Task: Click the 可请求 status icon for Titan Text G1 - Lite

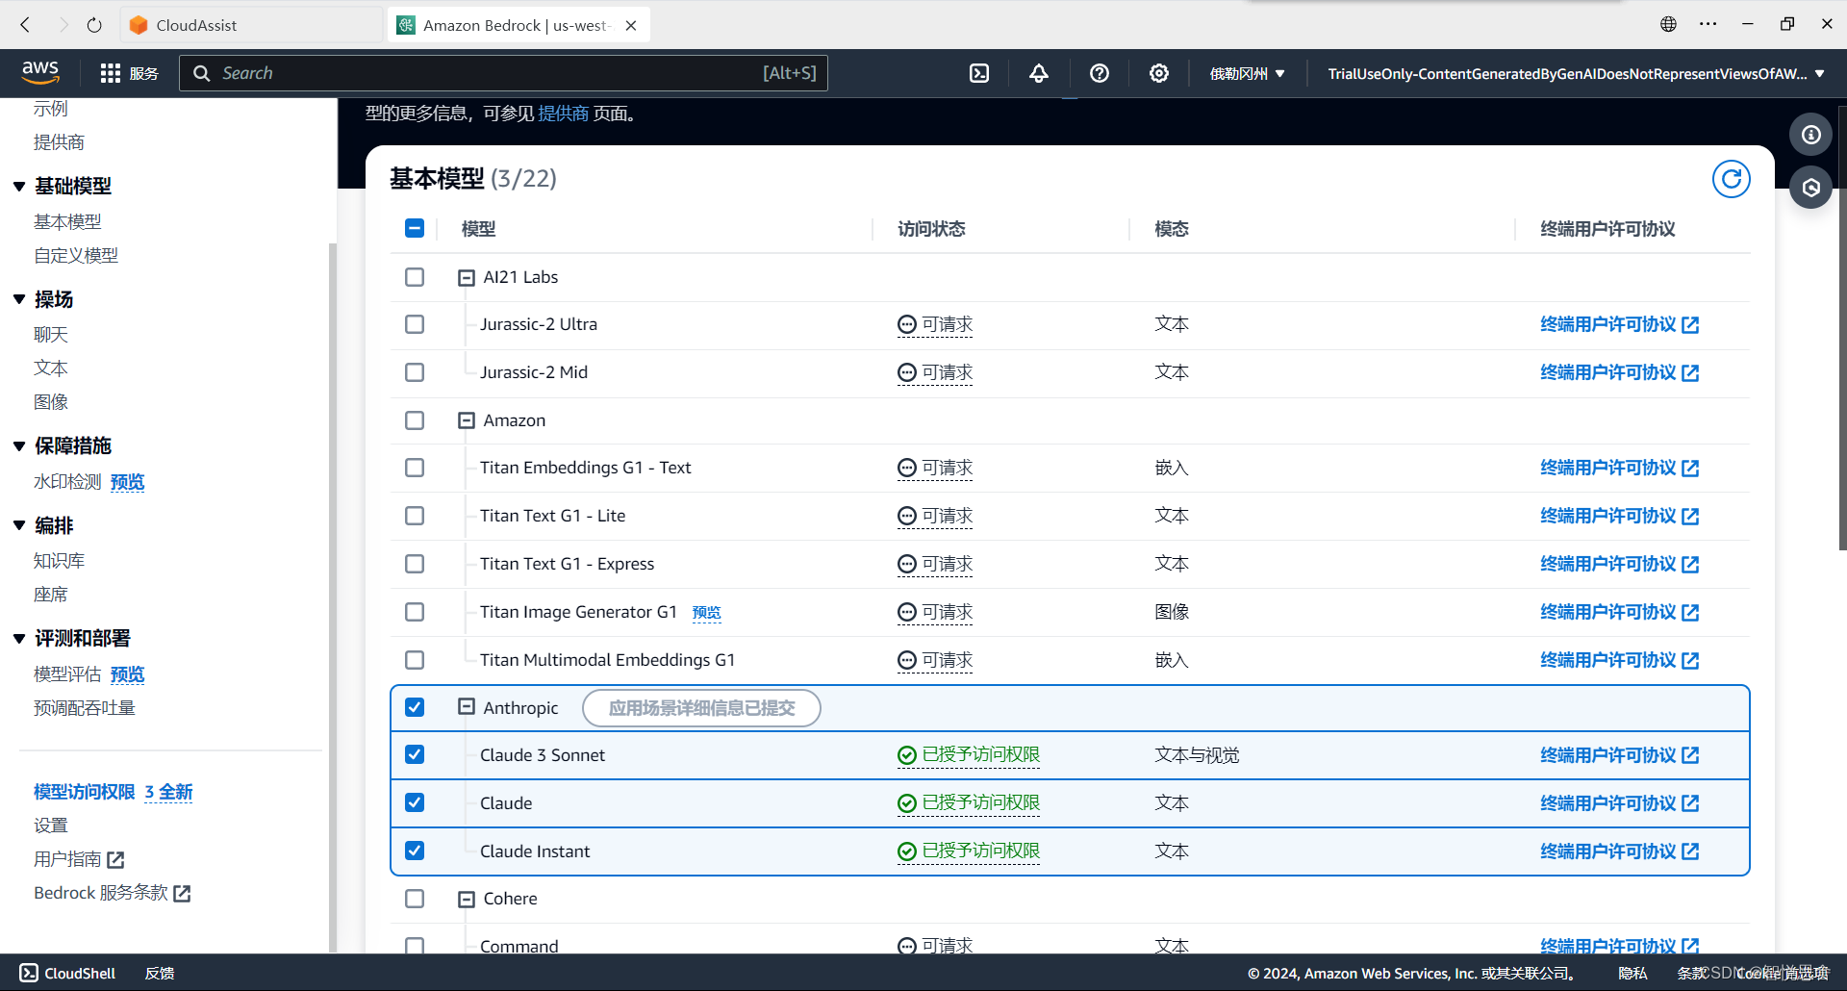Action: [x=906, y=517]
